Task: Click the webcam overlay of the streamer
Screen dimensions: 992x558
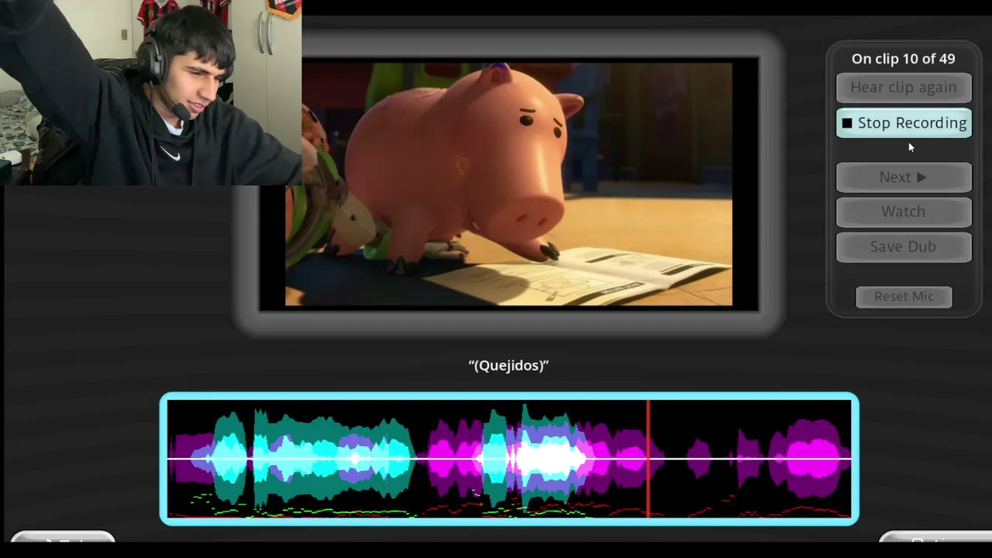Action: [150, 92]
